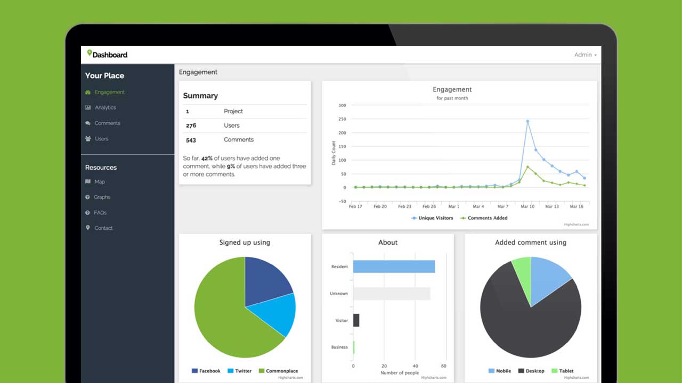Click the green Dashboard logo marker
This screenshot has width=682, height=383.
click(x=89, y=53)
